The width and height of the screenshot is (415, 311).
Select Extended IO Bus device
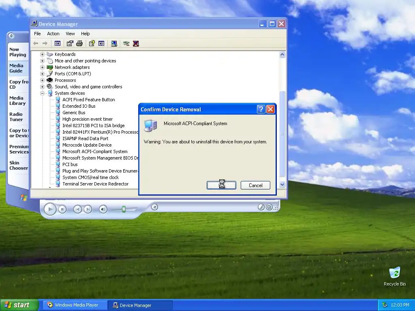[x=79, y=106]
